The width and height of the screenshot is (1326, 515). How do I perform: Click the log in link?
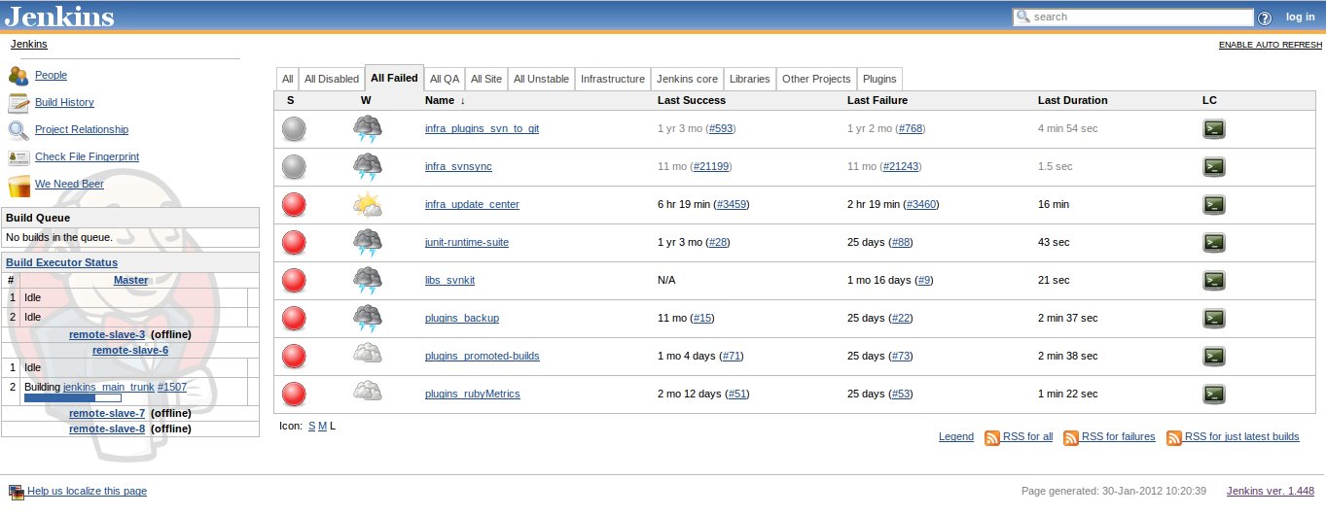click(x=1300, y=17)
